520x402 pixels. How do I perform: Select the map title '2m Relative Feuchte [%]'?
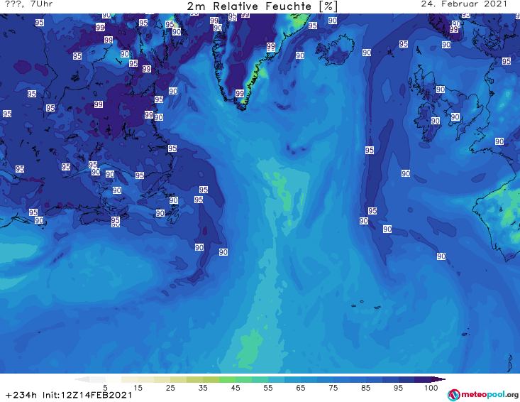[x=262, y=6]
